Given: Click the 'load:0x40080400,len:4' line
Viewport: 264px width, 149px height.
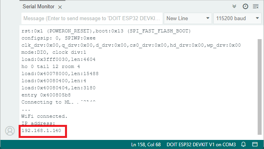Looking at the screenshot, I should [x=54, y=81].
